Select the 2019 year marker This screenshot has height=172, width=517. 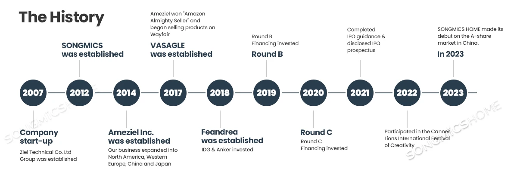[x=267, y=93]
